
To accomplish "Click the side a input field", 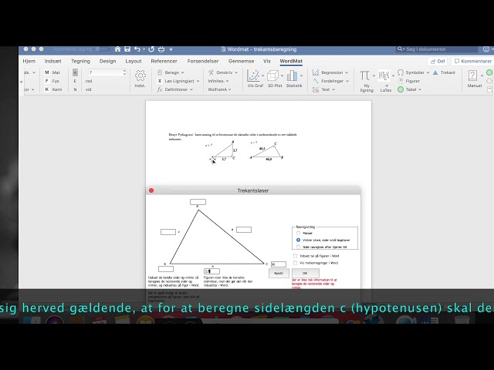I will coord(244,230).
